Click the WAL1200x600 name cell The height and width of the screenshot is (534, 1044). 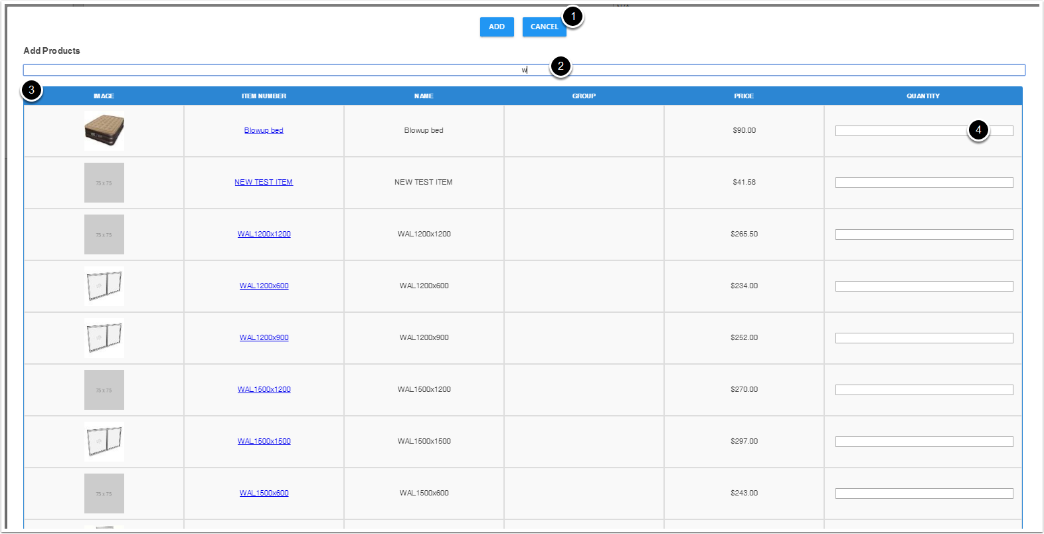(x=424, y=286)
